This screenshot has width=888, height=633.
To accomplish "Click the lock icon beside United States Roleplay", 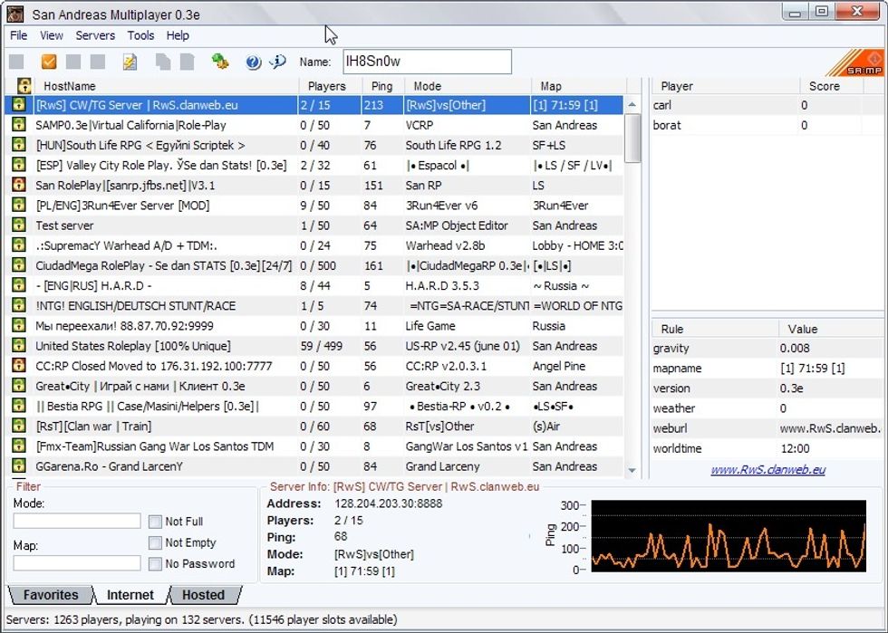I will 18,346.
